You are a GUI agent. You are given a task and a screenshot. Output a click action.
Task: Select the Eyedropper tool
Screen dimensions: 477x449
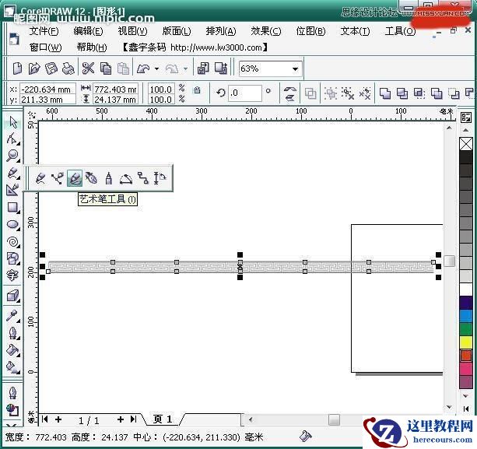(x=13, y=317)
